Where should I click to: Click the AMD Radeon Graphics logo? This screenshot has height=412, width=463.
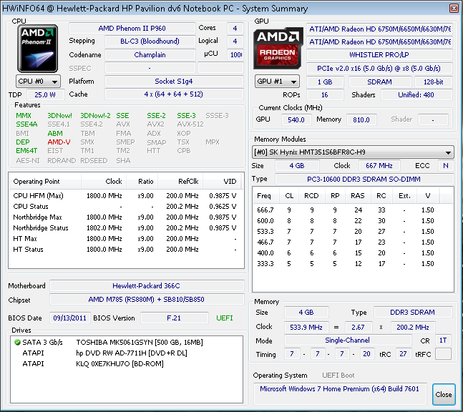278,48
